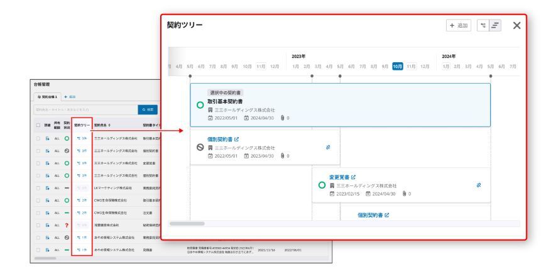
Task: Open contract tree 3件 for 変更覚書 row
Action: (x=82, y=163)
